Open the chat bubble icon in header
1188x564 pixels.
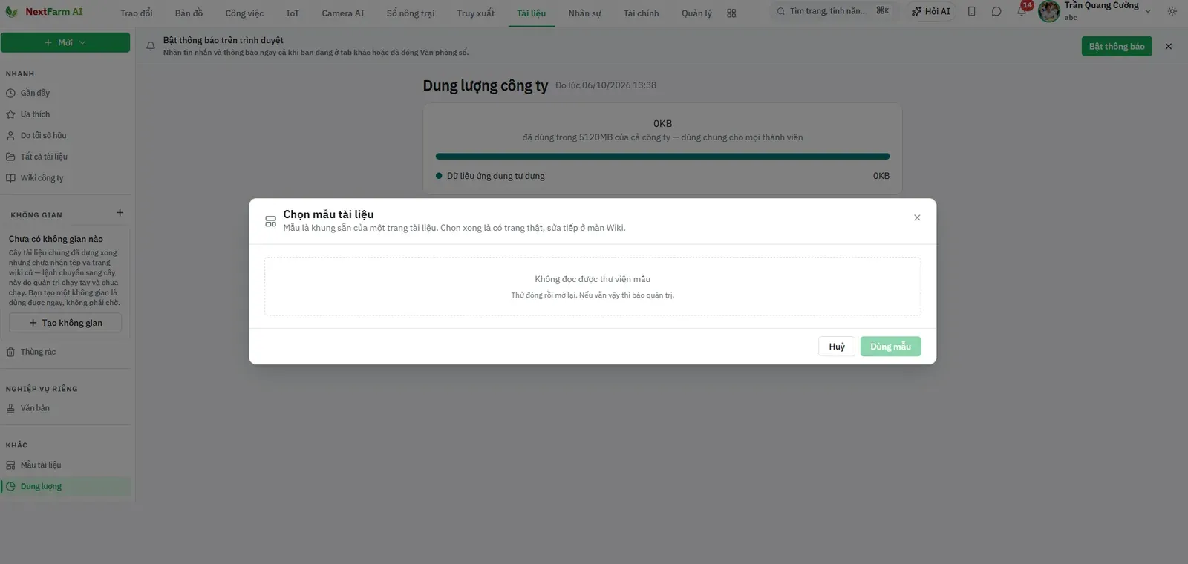(x=996, y=11)
